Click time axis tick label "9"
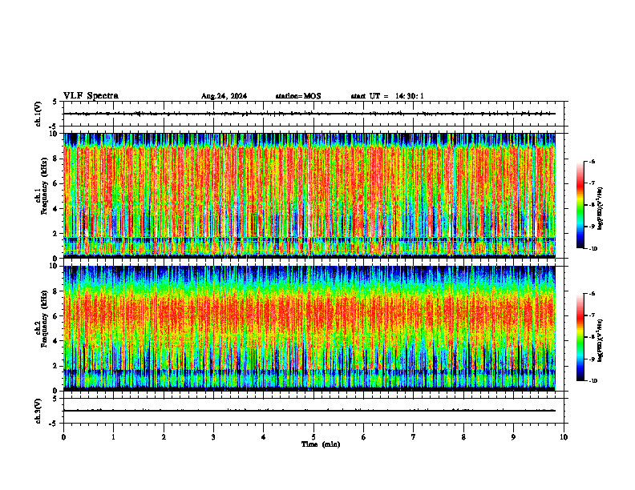635x490 pixels. [x=513, y=437]
